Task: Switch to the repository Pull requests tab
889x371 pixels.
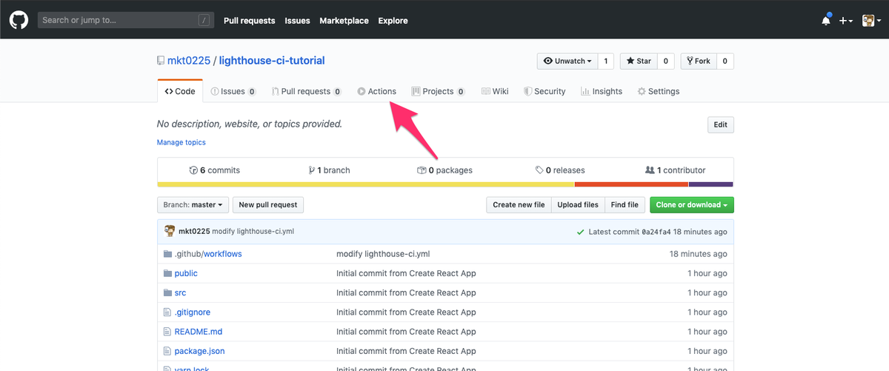Action: [x=307, y=91]
